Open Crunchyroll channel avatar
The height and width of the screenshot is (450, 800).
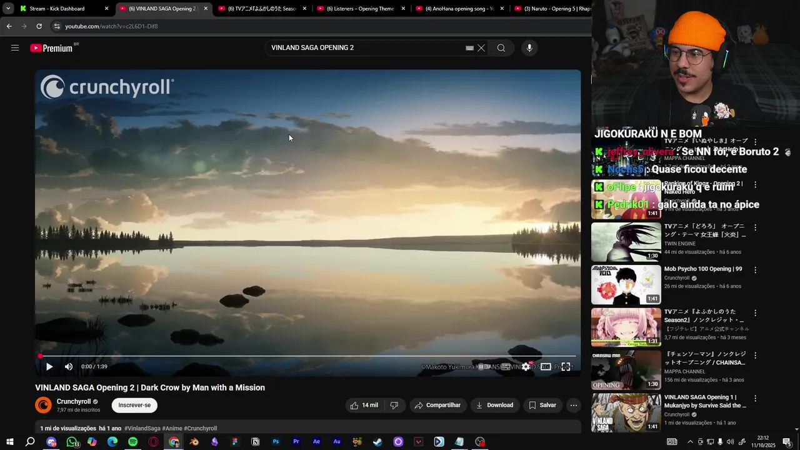pyautogui.click(x=43, y=406)
